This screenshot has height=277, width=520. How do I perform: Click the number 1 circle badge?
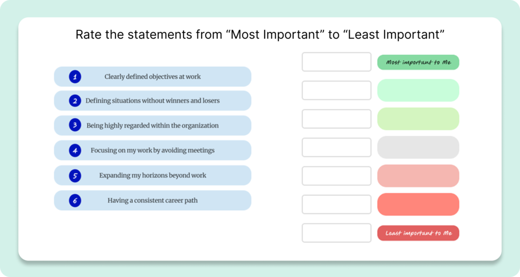point(75,77)
